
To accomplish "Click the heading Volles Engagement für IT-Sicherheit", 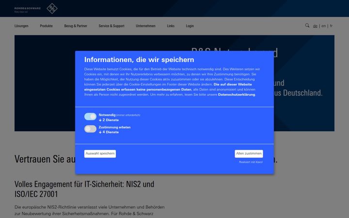I will tap(84, 189).
